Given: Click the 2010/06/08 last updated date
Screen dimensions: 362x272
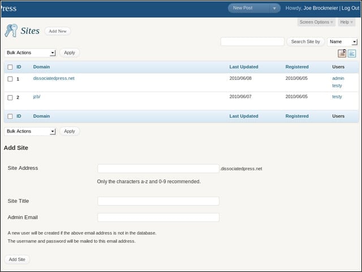Looking at the screenshot, I should (x=240, y=78).
